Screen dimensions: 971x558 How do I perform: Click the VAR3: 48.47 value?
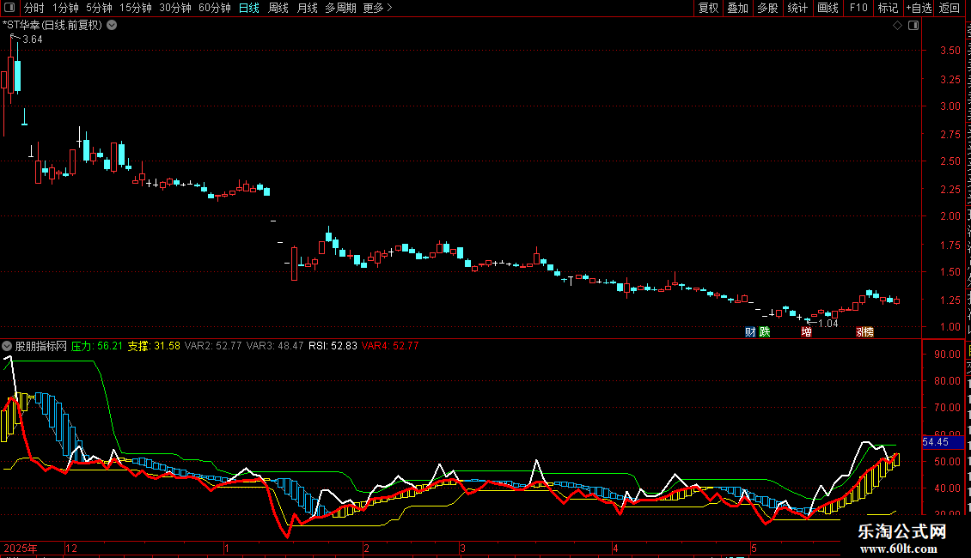275,346
